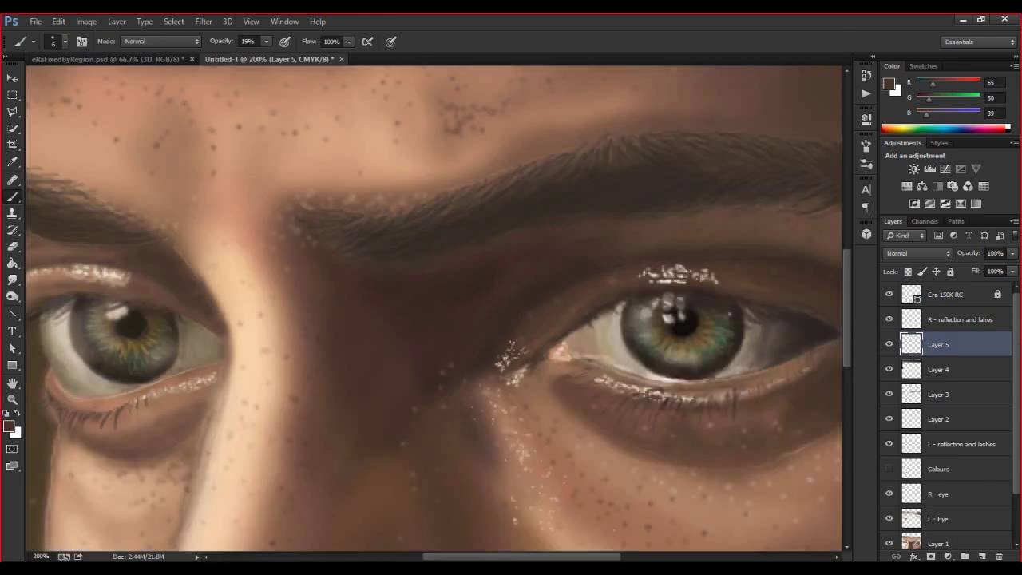Select the Brush tool in the toolbox

(x=12, y=196)
